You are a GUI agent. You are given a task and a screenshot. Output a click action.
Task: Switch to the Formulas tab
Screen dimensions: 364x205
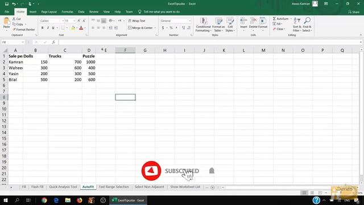point(67,11)
